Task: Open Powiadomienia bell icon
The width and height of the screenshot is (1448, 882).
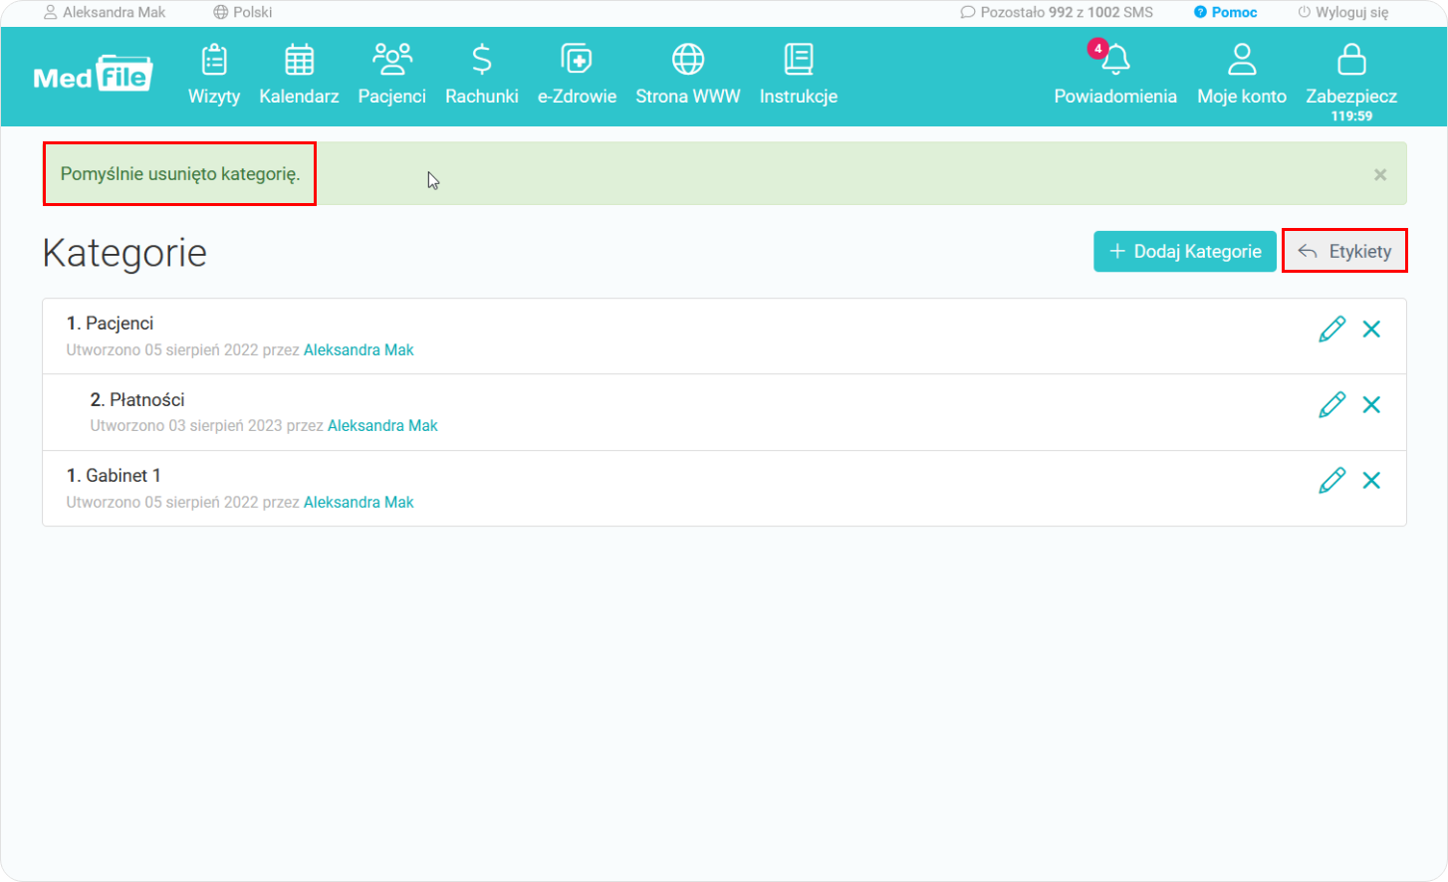Action: tap(1116, 60)
